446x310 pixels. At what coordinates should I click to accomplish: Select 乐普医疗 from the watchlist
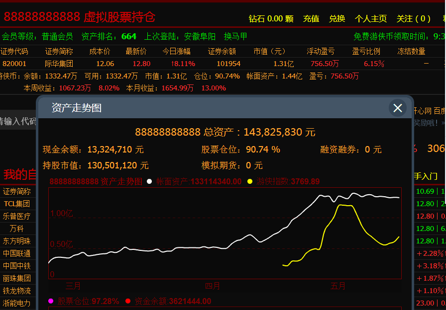[17, 216]
